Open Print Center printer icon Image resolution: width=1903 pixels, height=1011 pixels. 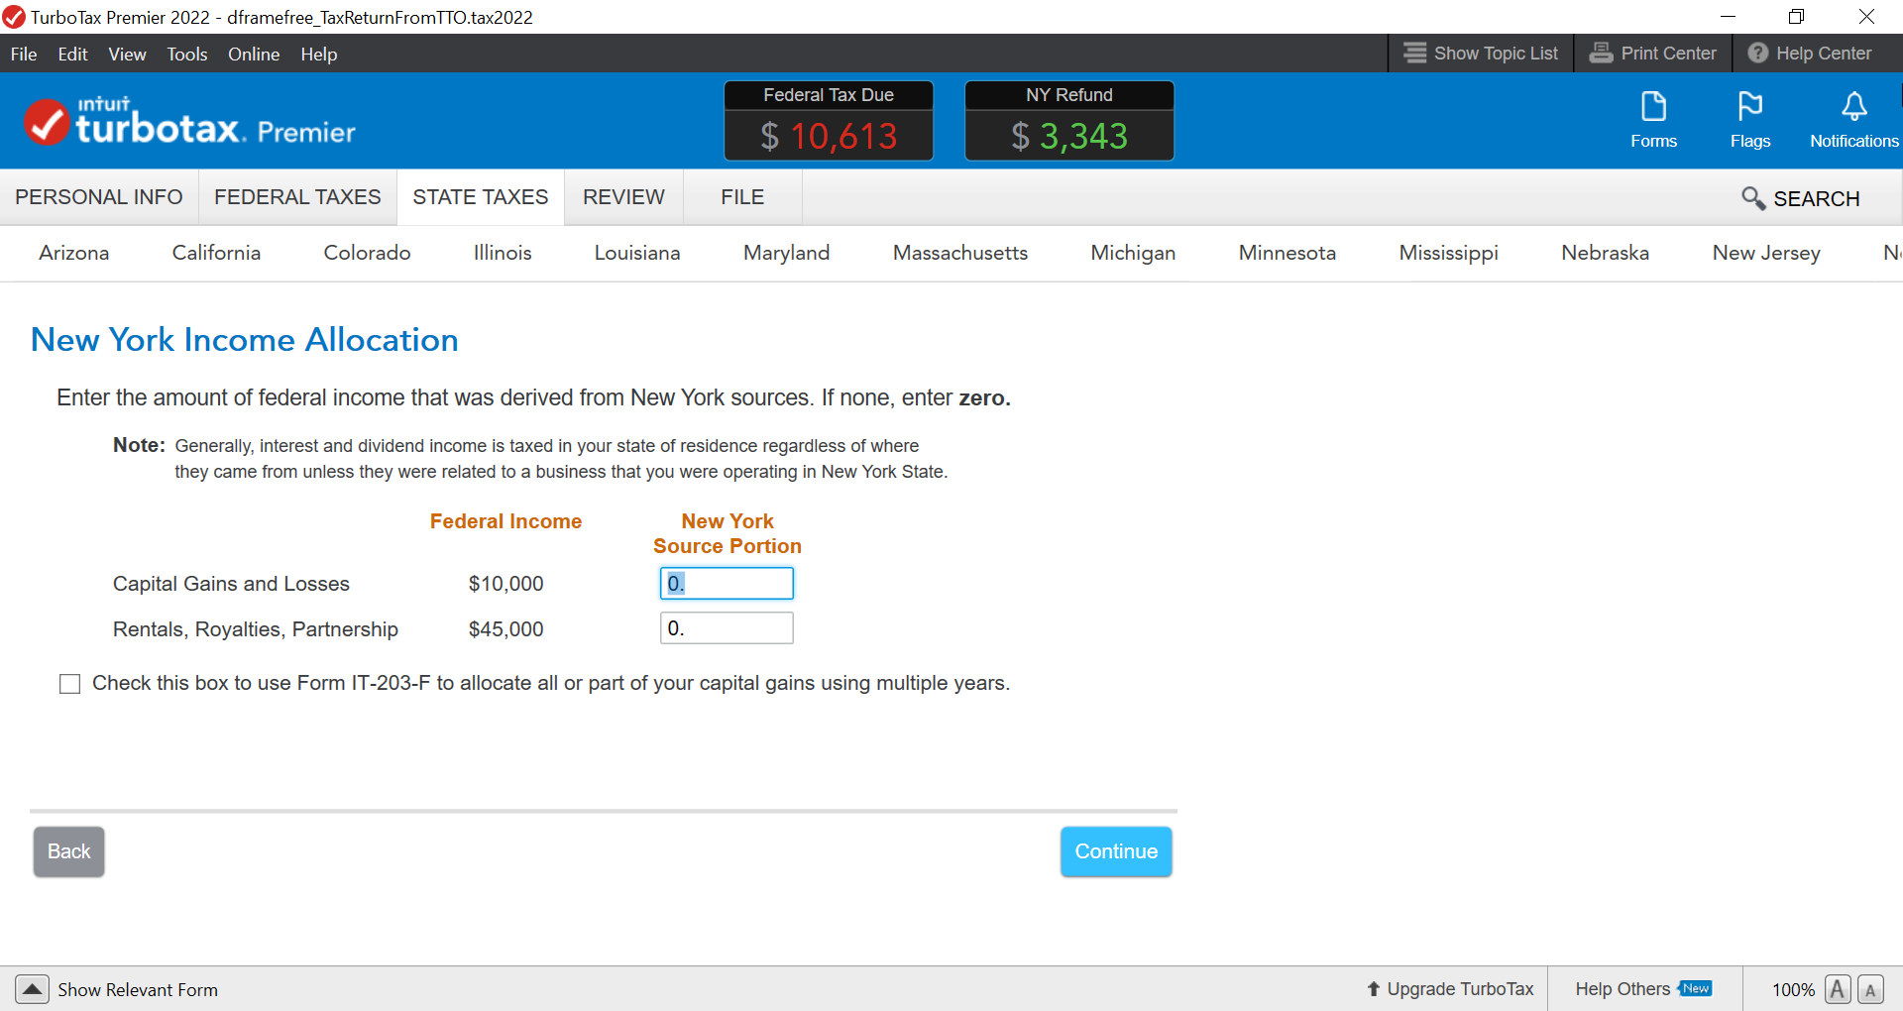pyautogui.click(x=1601, y=54)
